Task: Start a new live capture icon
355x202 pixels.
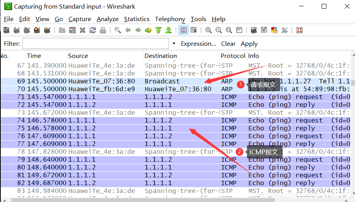Action: [x=27, y=30]
